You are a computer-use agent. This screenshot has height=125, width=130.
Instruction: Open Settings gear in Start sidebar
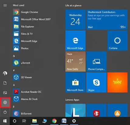[5, 102]
